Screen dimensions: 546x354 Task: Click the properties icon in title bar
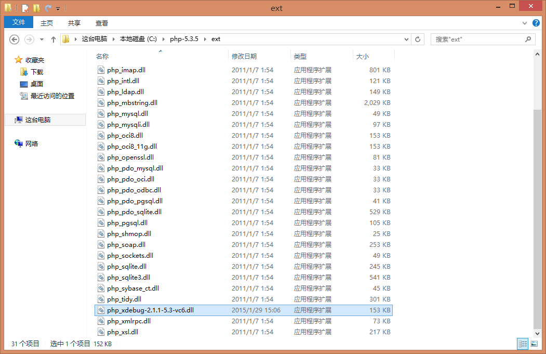[x=25, y=8]
